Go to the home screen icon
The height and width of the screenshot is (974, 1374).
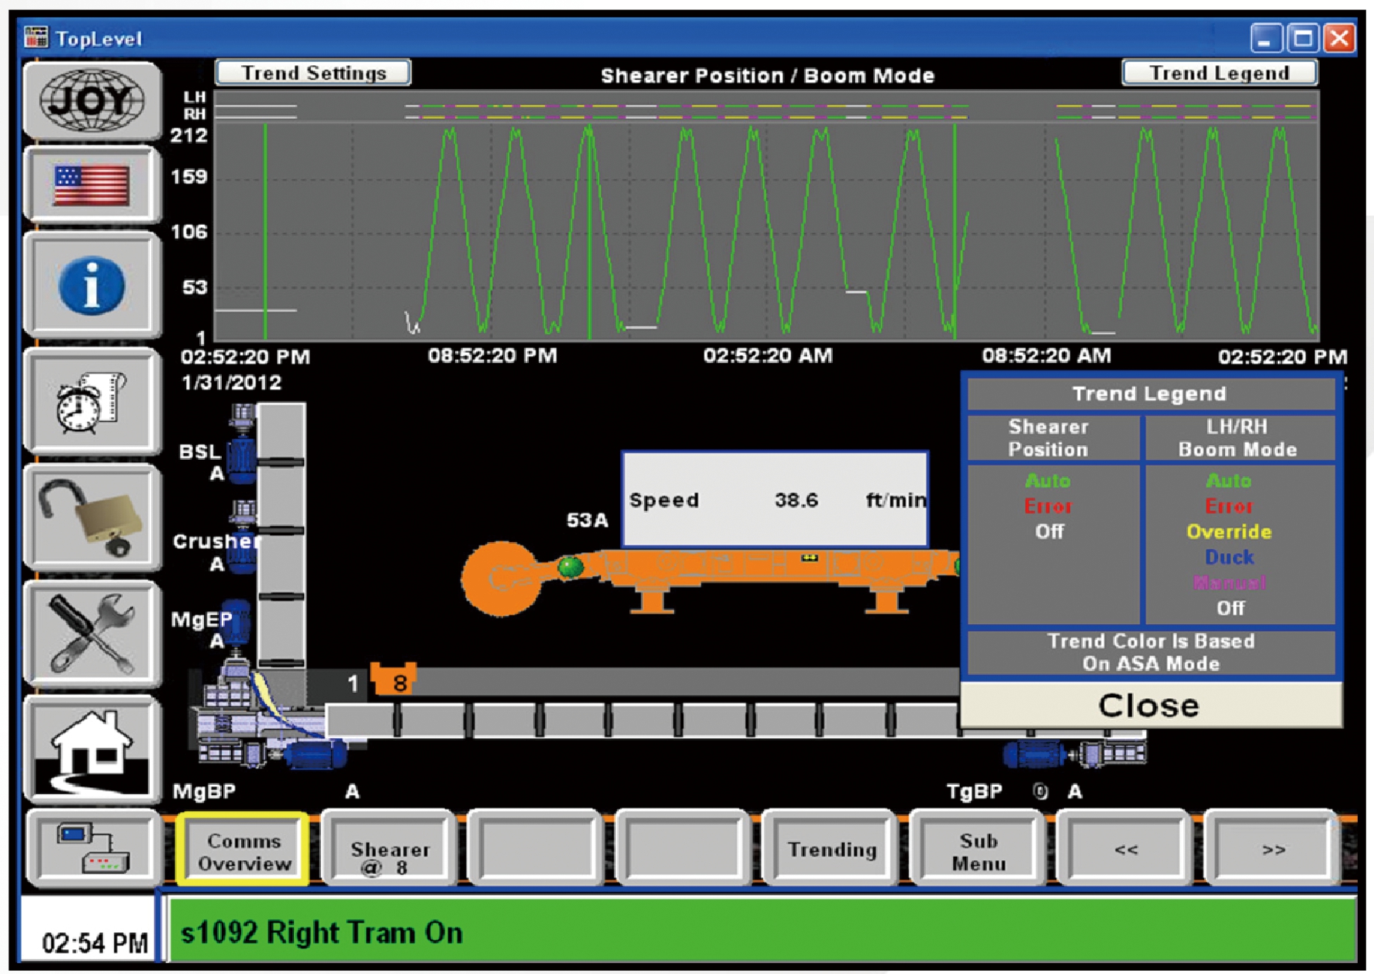tap(92, 748)
